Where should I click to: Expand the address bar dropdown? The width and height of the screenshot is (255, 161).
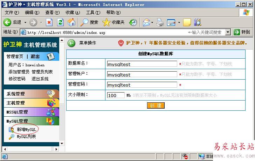tap(228, 32)
